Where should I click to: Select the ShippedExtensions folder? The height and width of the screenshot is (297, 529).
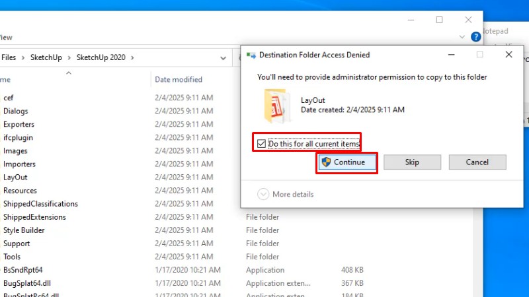(34, 216)
